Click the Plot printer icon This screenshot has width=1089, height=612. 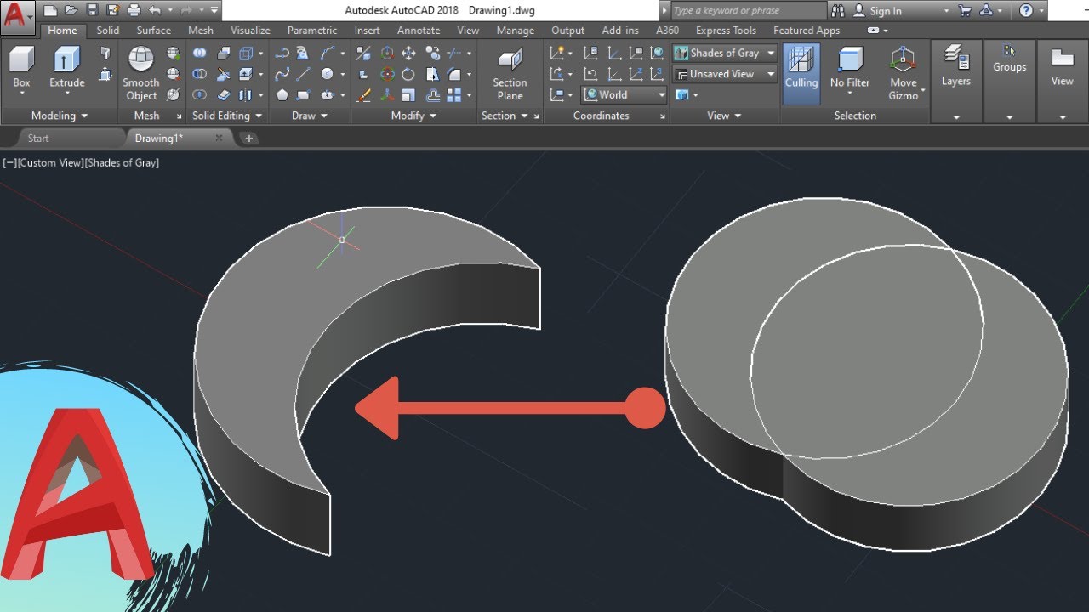tap(134, 11)
